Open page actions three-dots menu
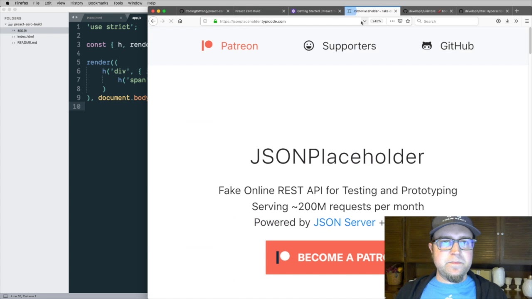Screen dimensions: 532x299 (x=392, y=21)
